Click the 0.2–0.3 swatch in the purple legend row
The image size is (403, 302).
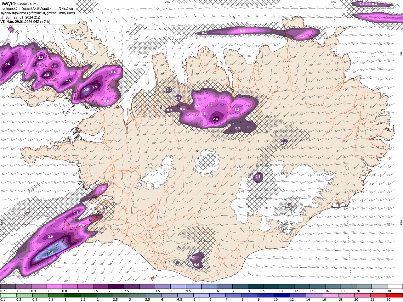pos(8,287)
